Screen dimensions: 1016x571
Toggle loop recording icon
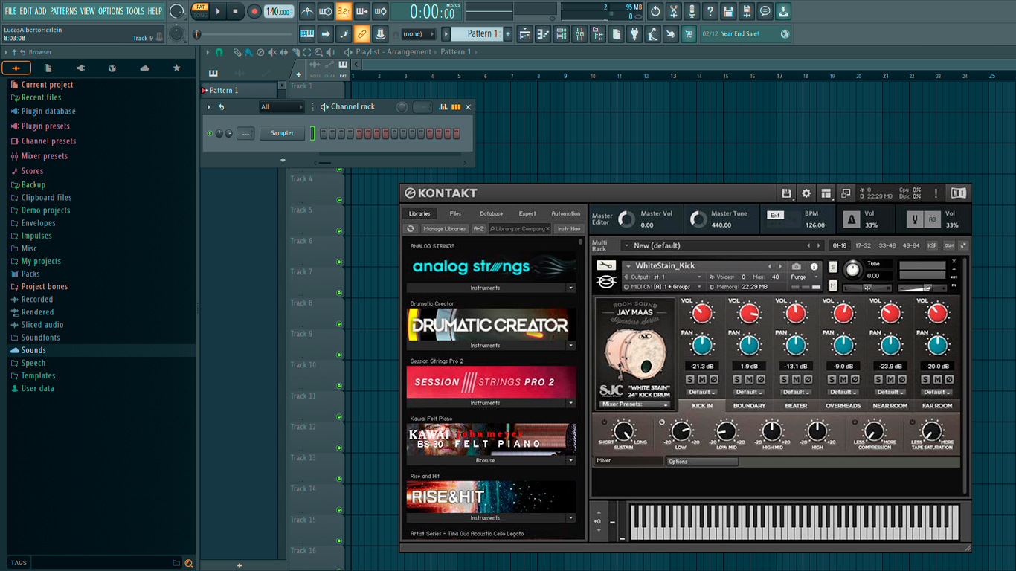(380, 11)
